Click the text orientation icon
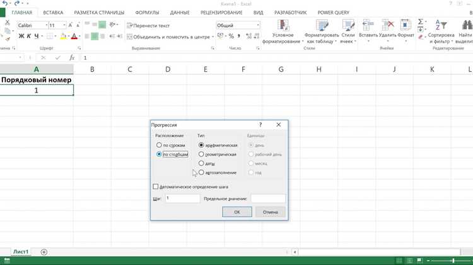473x265 pixels. tap(113, 25)
